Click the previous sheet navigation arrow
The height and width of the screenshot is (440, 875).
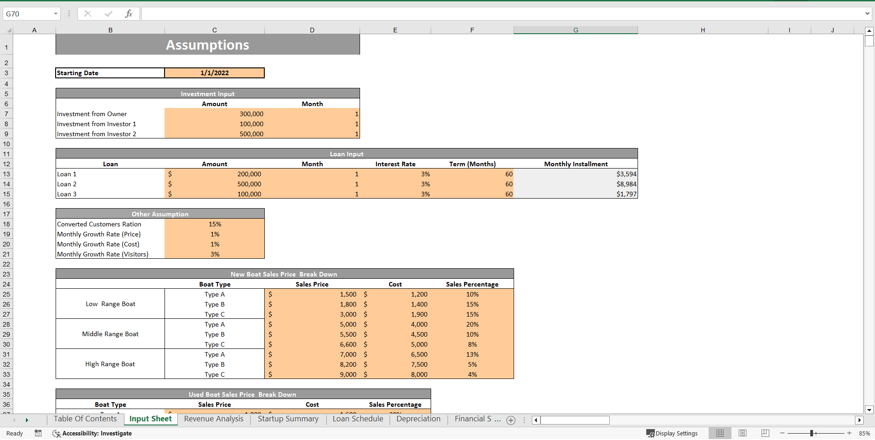14,420
